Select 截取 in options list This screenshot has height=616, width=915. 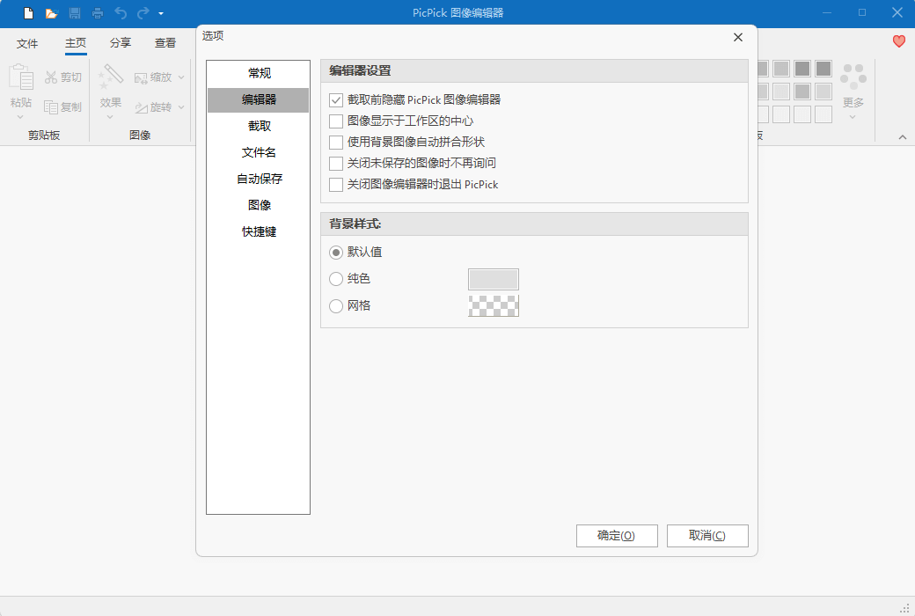[259, 126]
